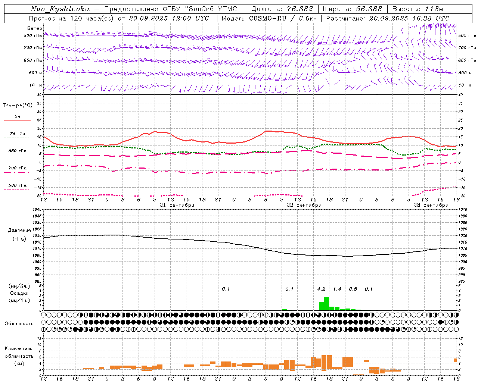This screenshot has width=478, height=382.
Task: Click the precipitation total '1.4'
Action: click(x=337, y=289)
